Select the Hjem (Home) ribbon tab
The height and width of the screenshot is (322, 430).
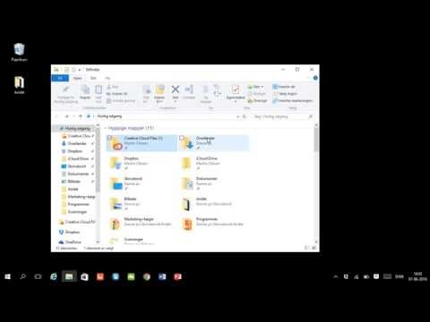pos(77,78)
